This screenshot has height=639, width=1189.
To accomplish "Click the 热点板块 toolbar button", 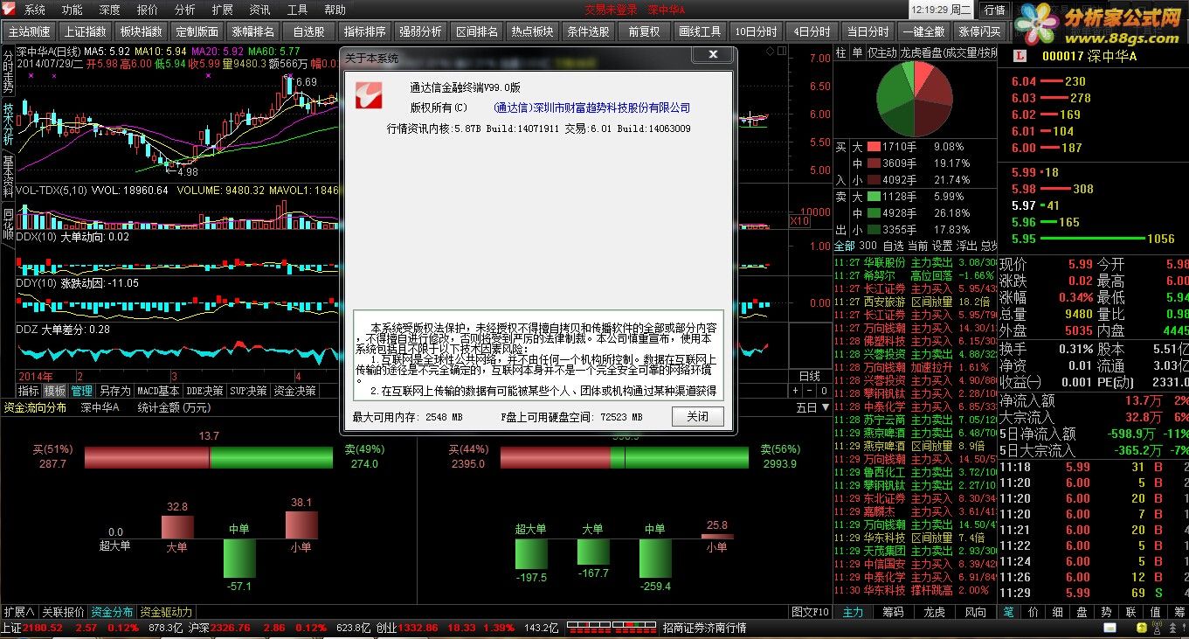I will [x=533, y=31].
